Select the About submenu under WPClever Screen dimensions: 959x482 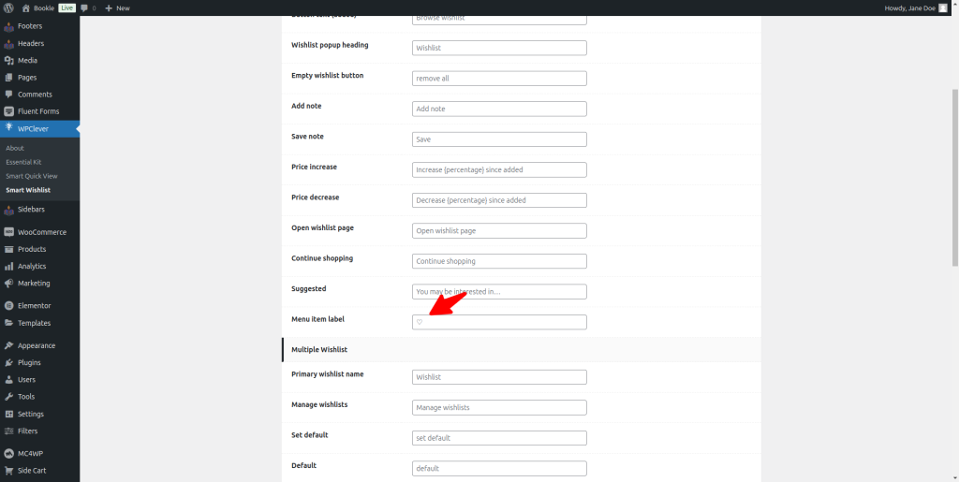click(15, 148)
